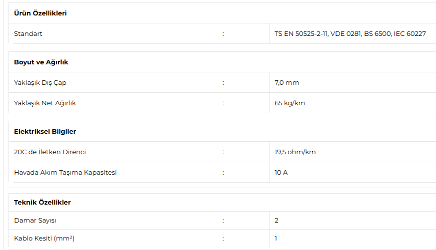Select the 20C de İletken Direnci label
Screen dimensions: 436x250
point(50,152)
